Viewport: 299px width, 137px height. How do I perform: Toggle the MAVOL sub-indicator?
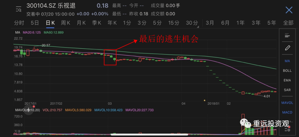287,103
